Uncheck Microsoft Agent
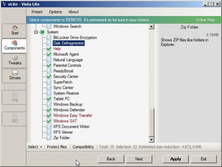 pos(49,54)
